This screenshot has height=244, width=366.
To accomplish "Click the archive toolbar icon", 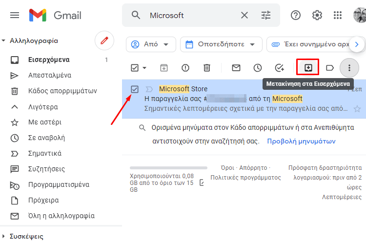I will click(x=164, y=68).
